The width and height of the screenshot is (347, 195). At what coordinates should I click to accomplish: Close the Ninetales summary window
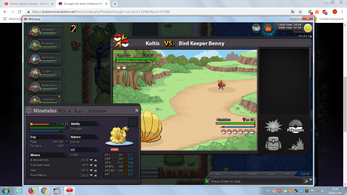(x=137, y=110)
